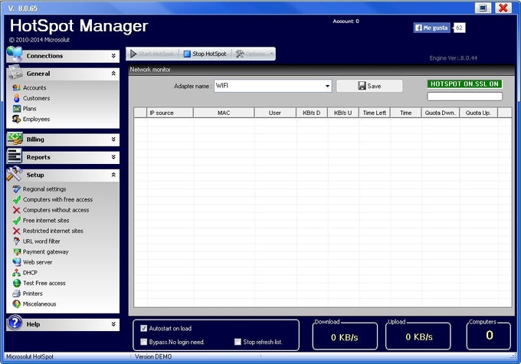Click the red X by Restricted internet sites
521x364 pixels.
[x=17, y=231]
